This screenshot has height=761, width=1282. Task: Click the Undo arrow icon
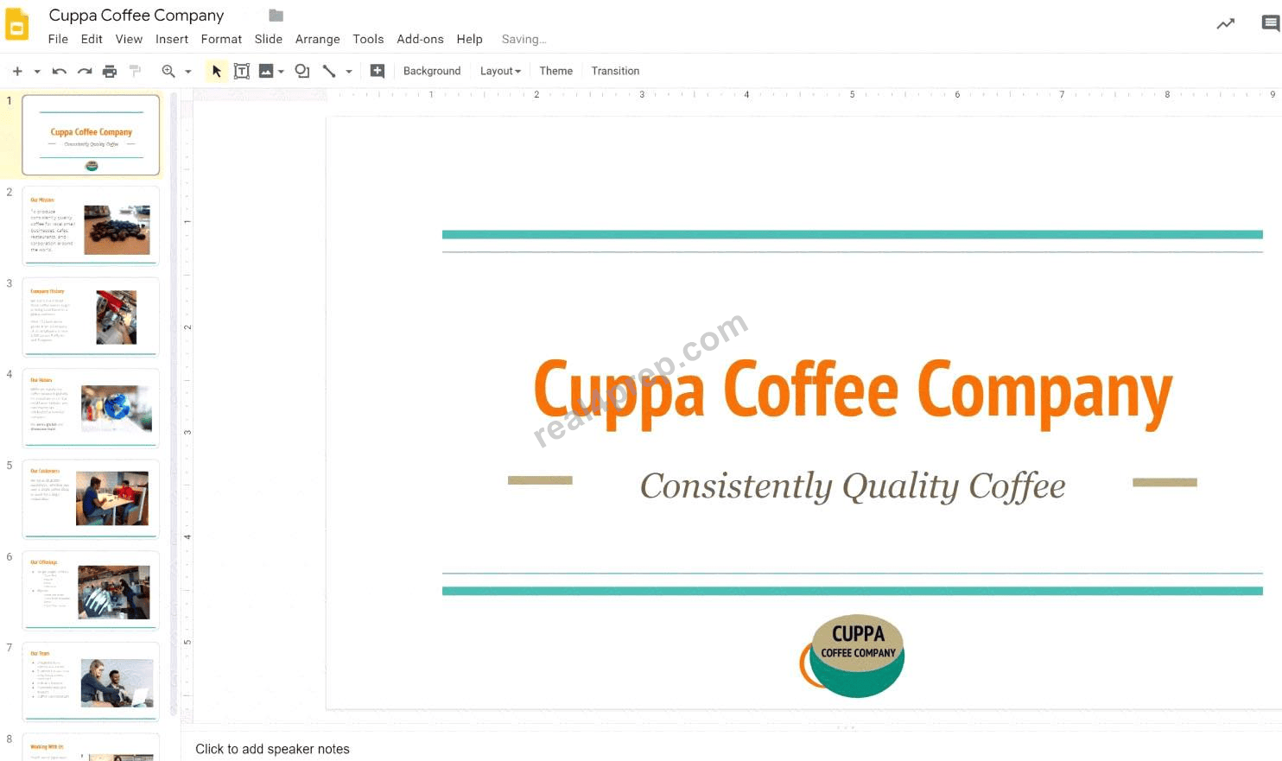pyautogui.click(x=60, y=72)
